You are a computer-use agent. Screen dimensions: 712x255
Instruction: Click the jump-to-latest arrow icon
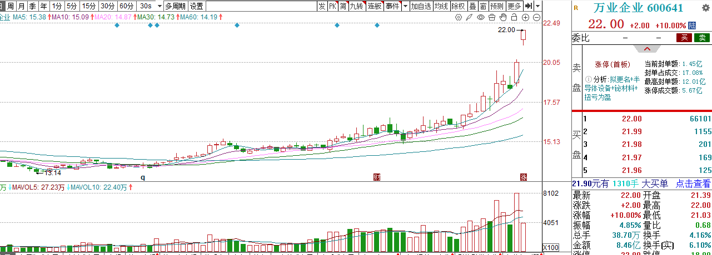[529, 6]
